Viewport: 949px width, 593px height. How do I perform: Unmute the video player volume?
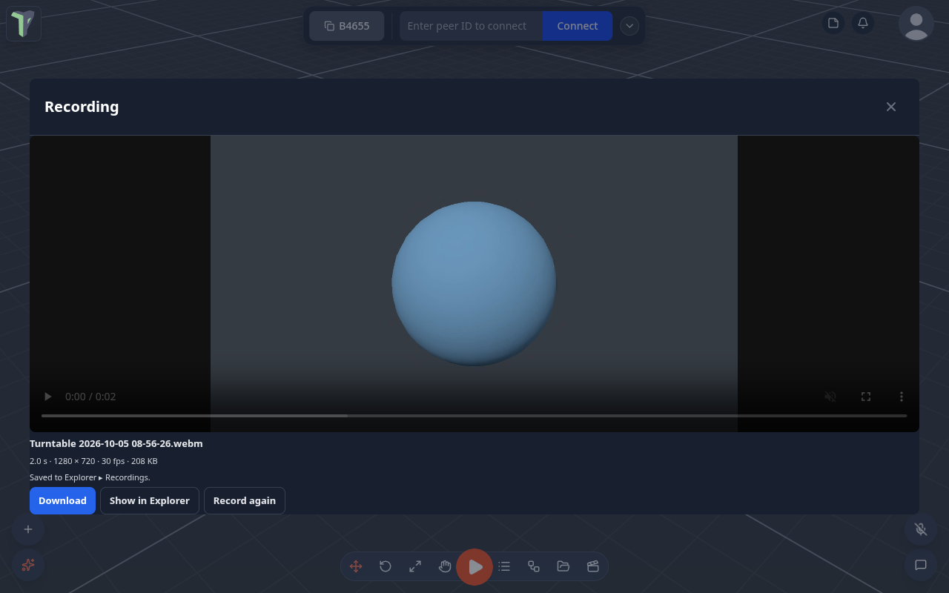(x=830, y=397)
